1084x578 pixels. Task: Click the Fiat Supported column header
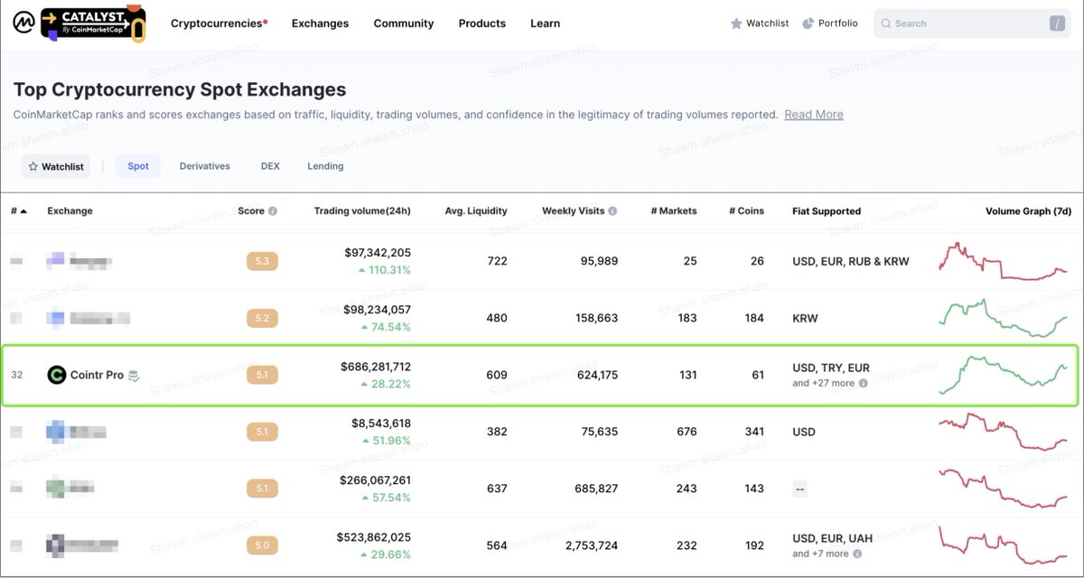point(827,211)
